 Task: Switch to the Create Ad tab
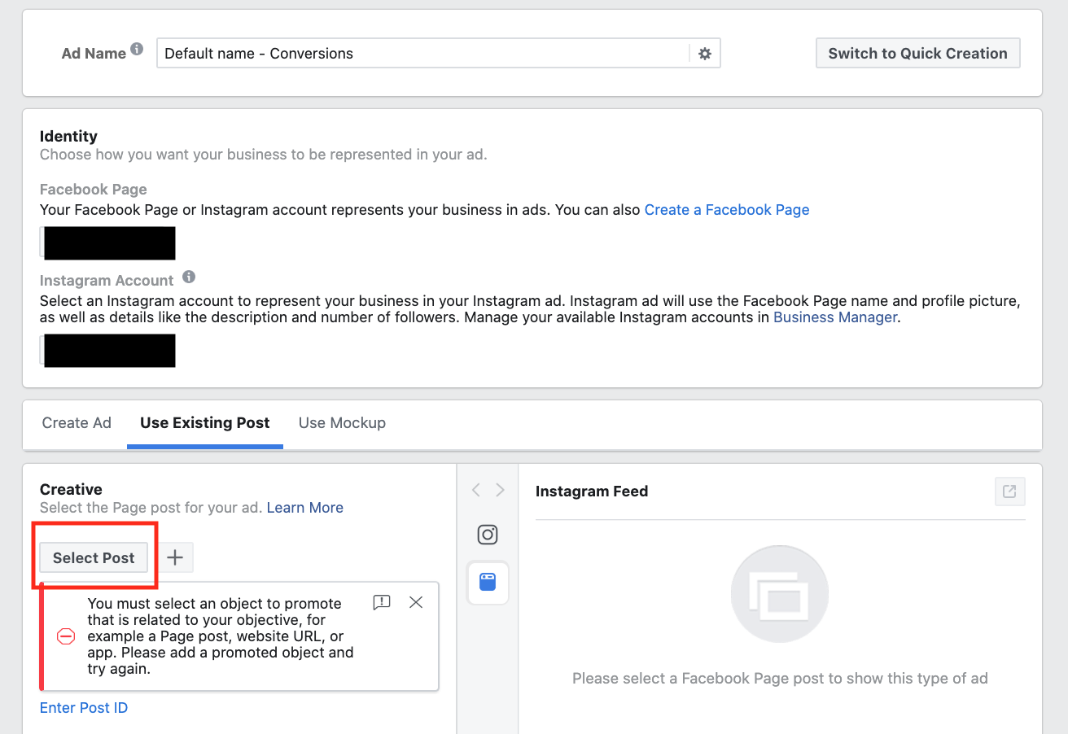(x=77, y=423)
